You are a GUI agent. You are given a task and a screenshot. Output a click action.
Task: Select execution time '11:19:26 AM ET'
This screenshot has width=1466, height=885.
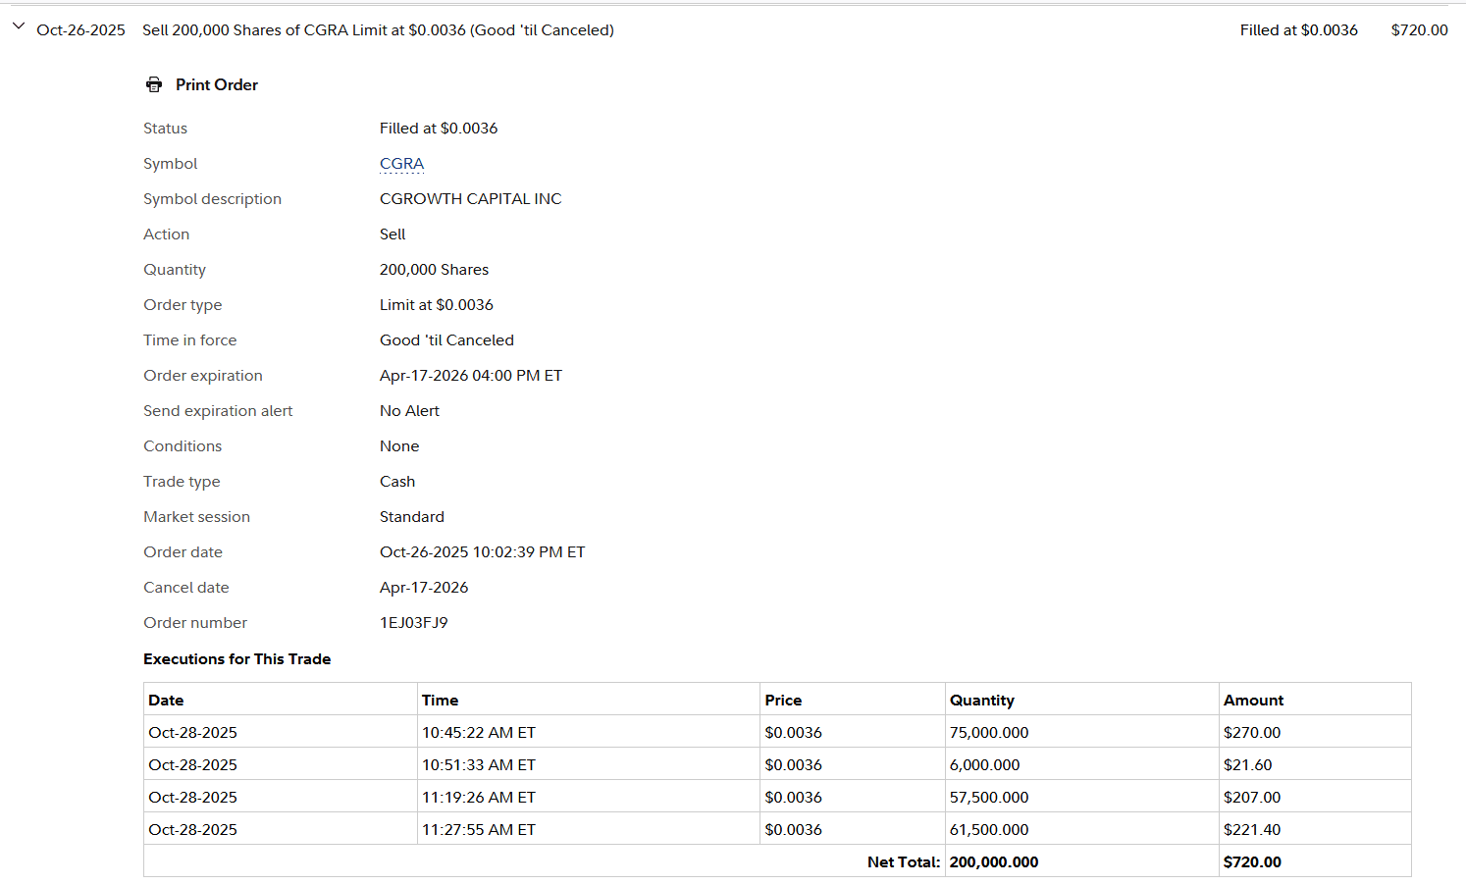479,798
